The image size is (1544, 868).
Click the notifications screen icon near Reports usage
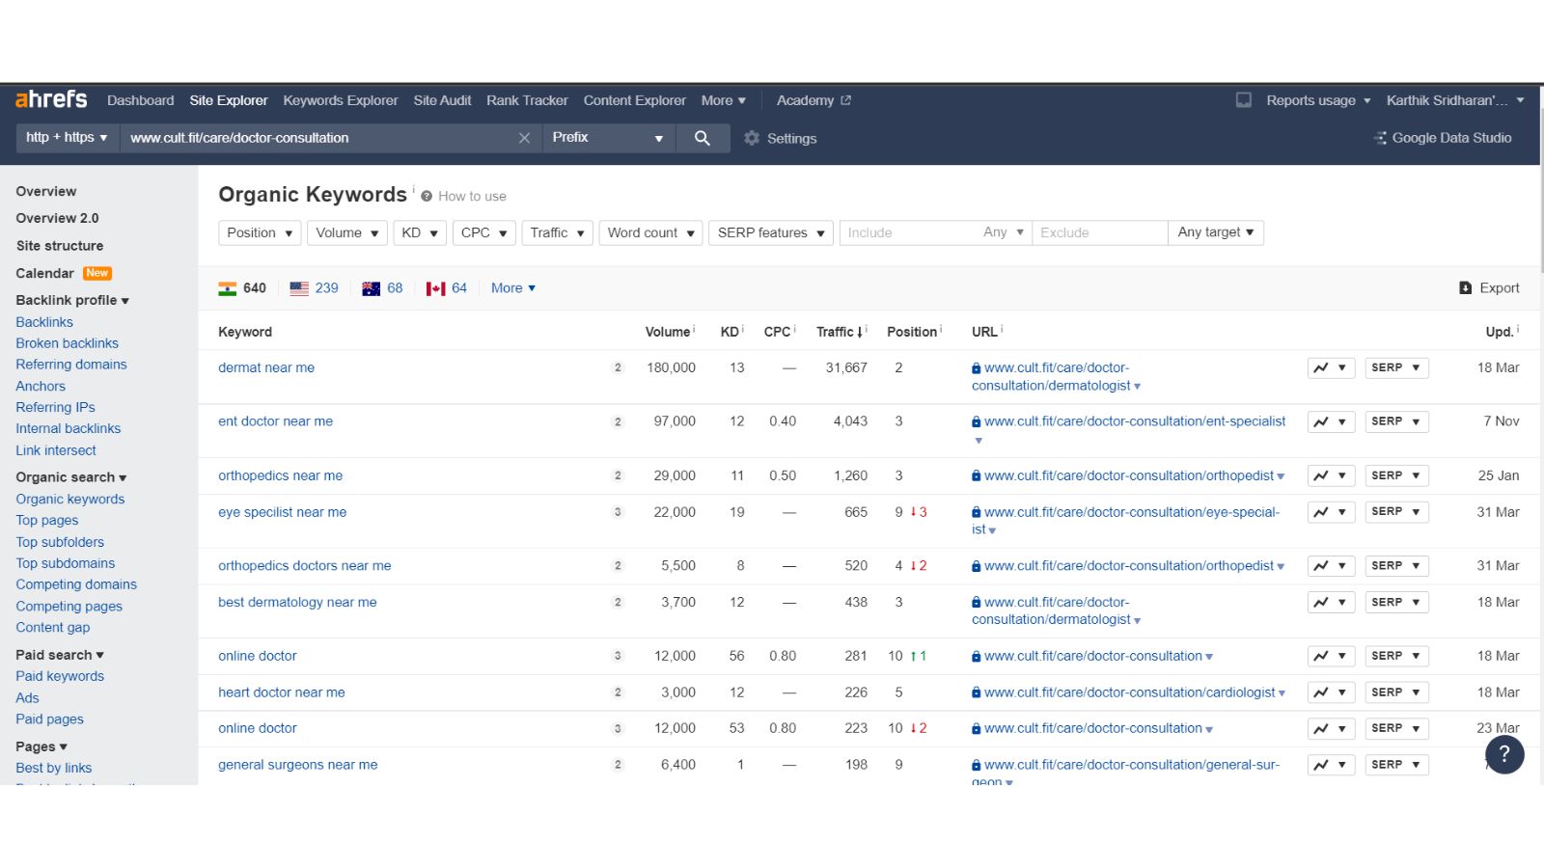click(1244, 99)
